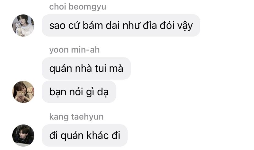
Task: Tap yoon min-ah's avatar holding orange cat
Action: coord(23,92)
